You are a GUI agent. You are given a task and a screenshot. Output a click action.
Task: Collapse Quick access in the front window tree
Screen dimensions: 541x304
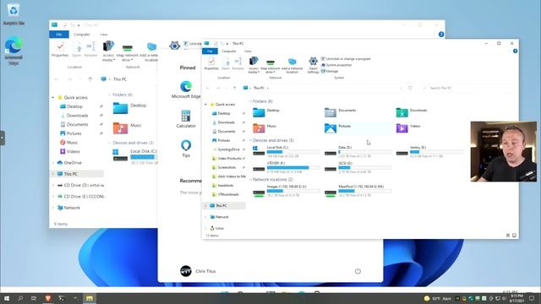(205, 105)
